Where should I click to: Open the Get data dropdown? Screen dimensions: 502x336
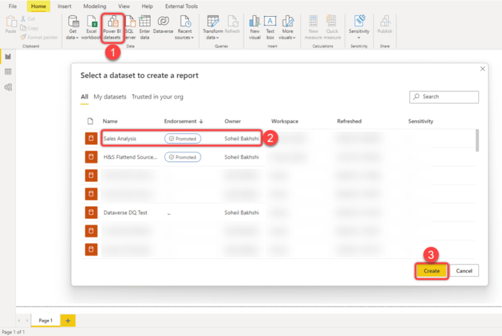pyautogui.click(x=73, y=27)
